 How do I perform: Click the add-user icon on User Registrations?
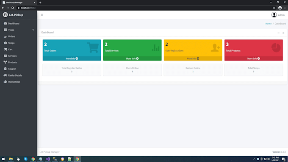(215, 48)
